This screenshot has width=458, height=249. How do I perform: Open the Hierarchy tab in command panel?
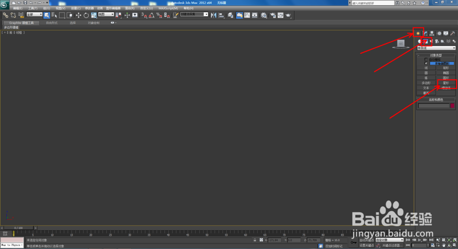tap(432, 33)
